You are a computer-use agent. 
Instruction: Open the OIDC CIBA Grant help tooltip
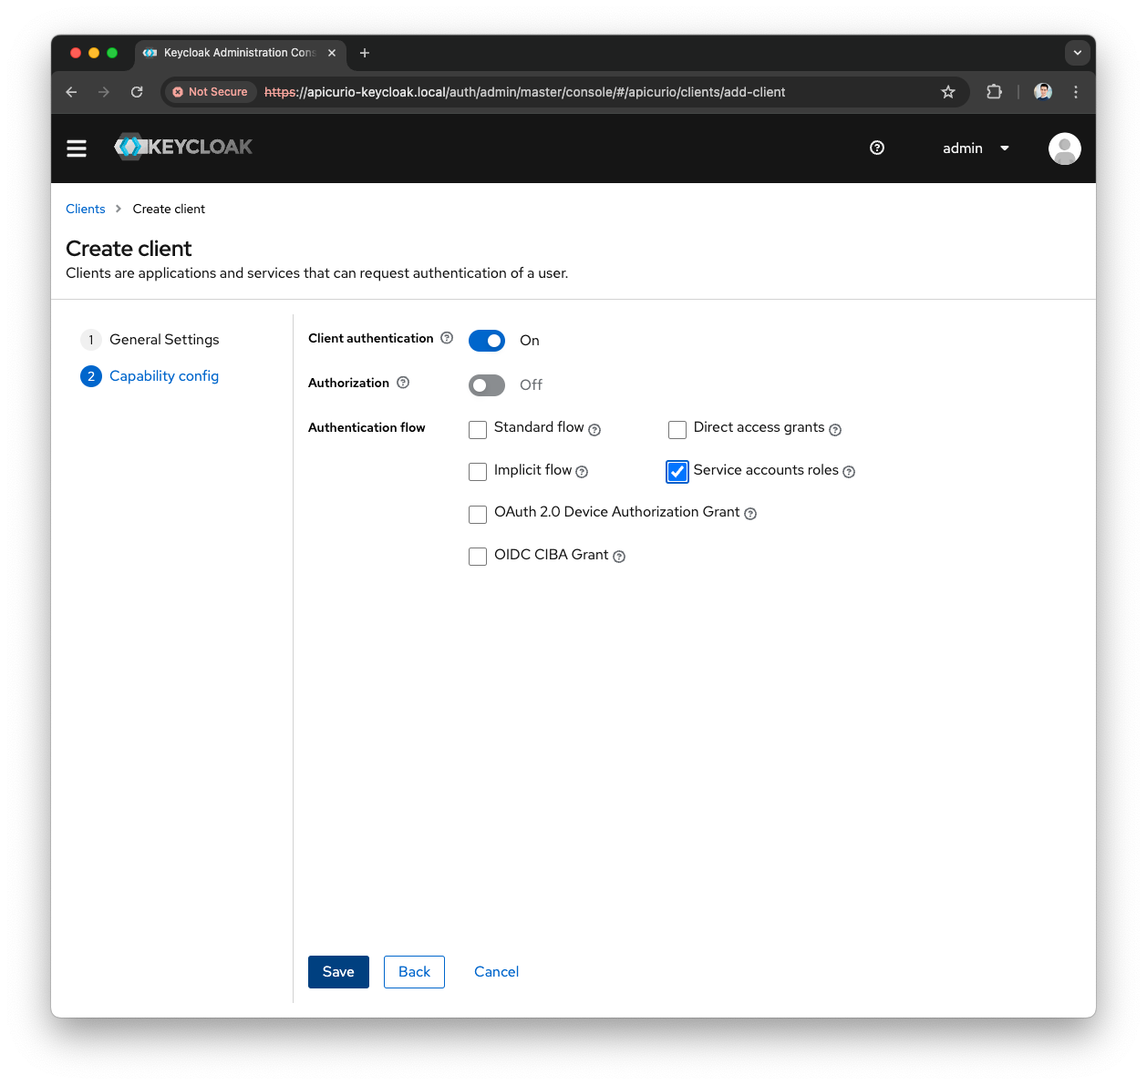pos(619,557)
